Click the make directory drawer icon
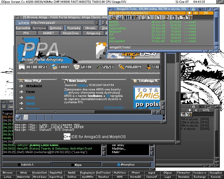224x179 pixels. (143, 18)
